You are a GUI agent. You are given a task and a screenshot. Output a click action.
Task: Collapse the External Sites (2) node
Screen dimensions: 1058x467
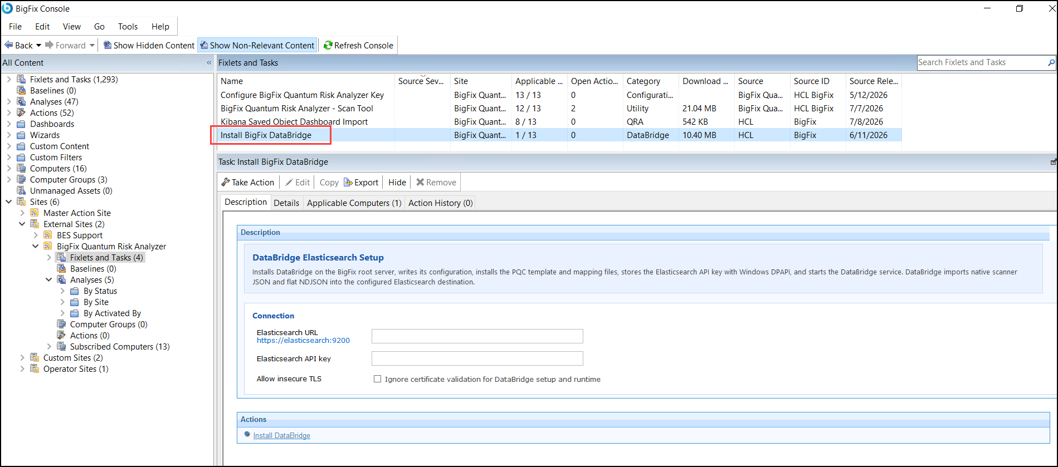(22, 224)
